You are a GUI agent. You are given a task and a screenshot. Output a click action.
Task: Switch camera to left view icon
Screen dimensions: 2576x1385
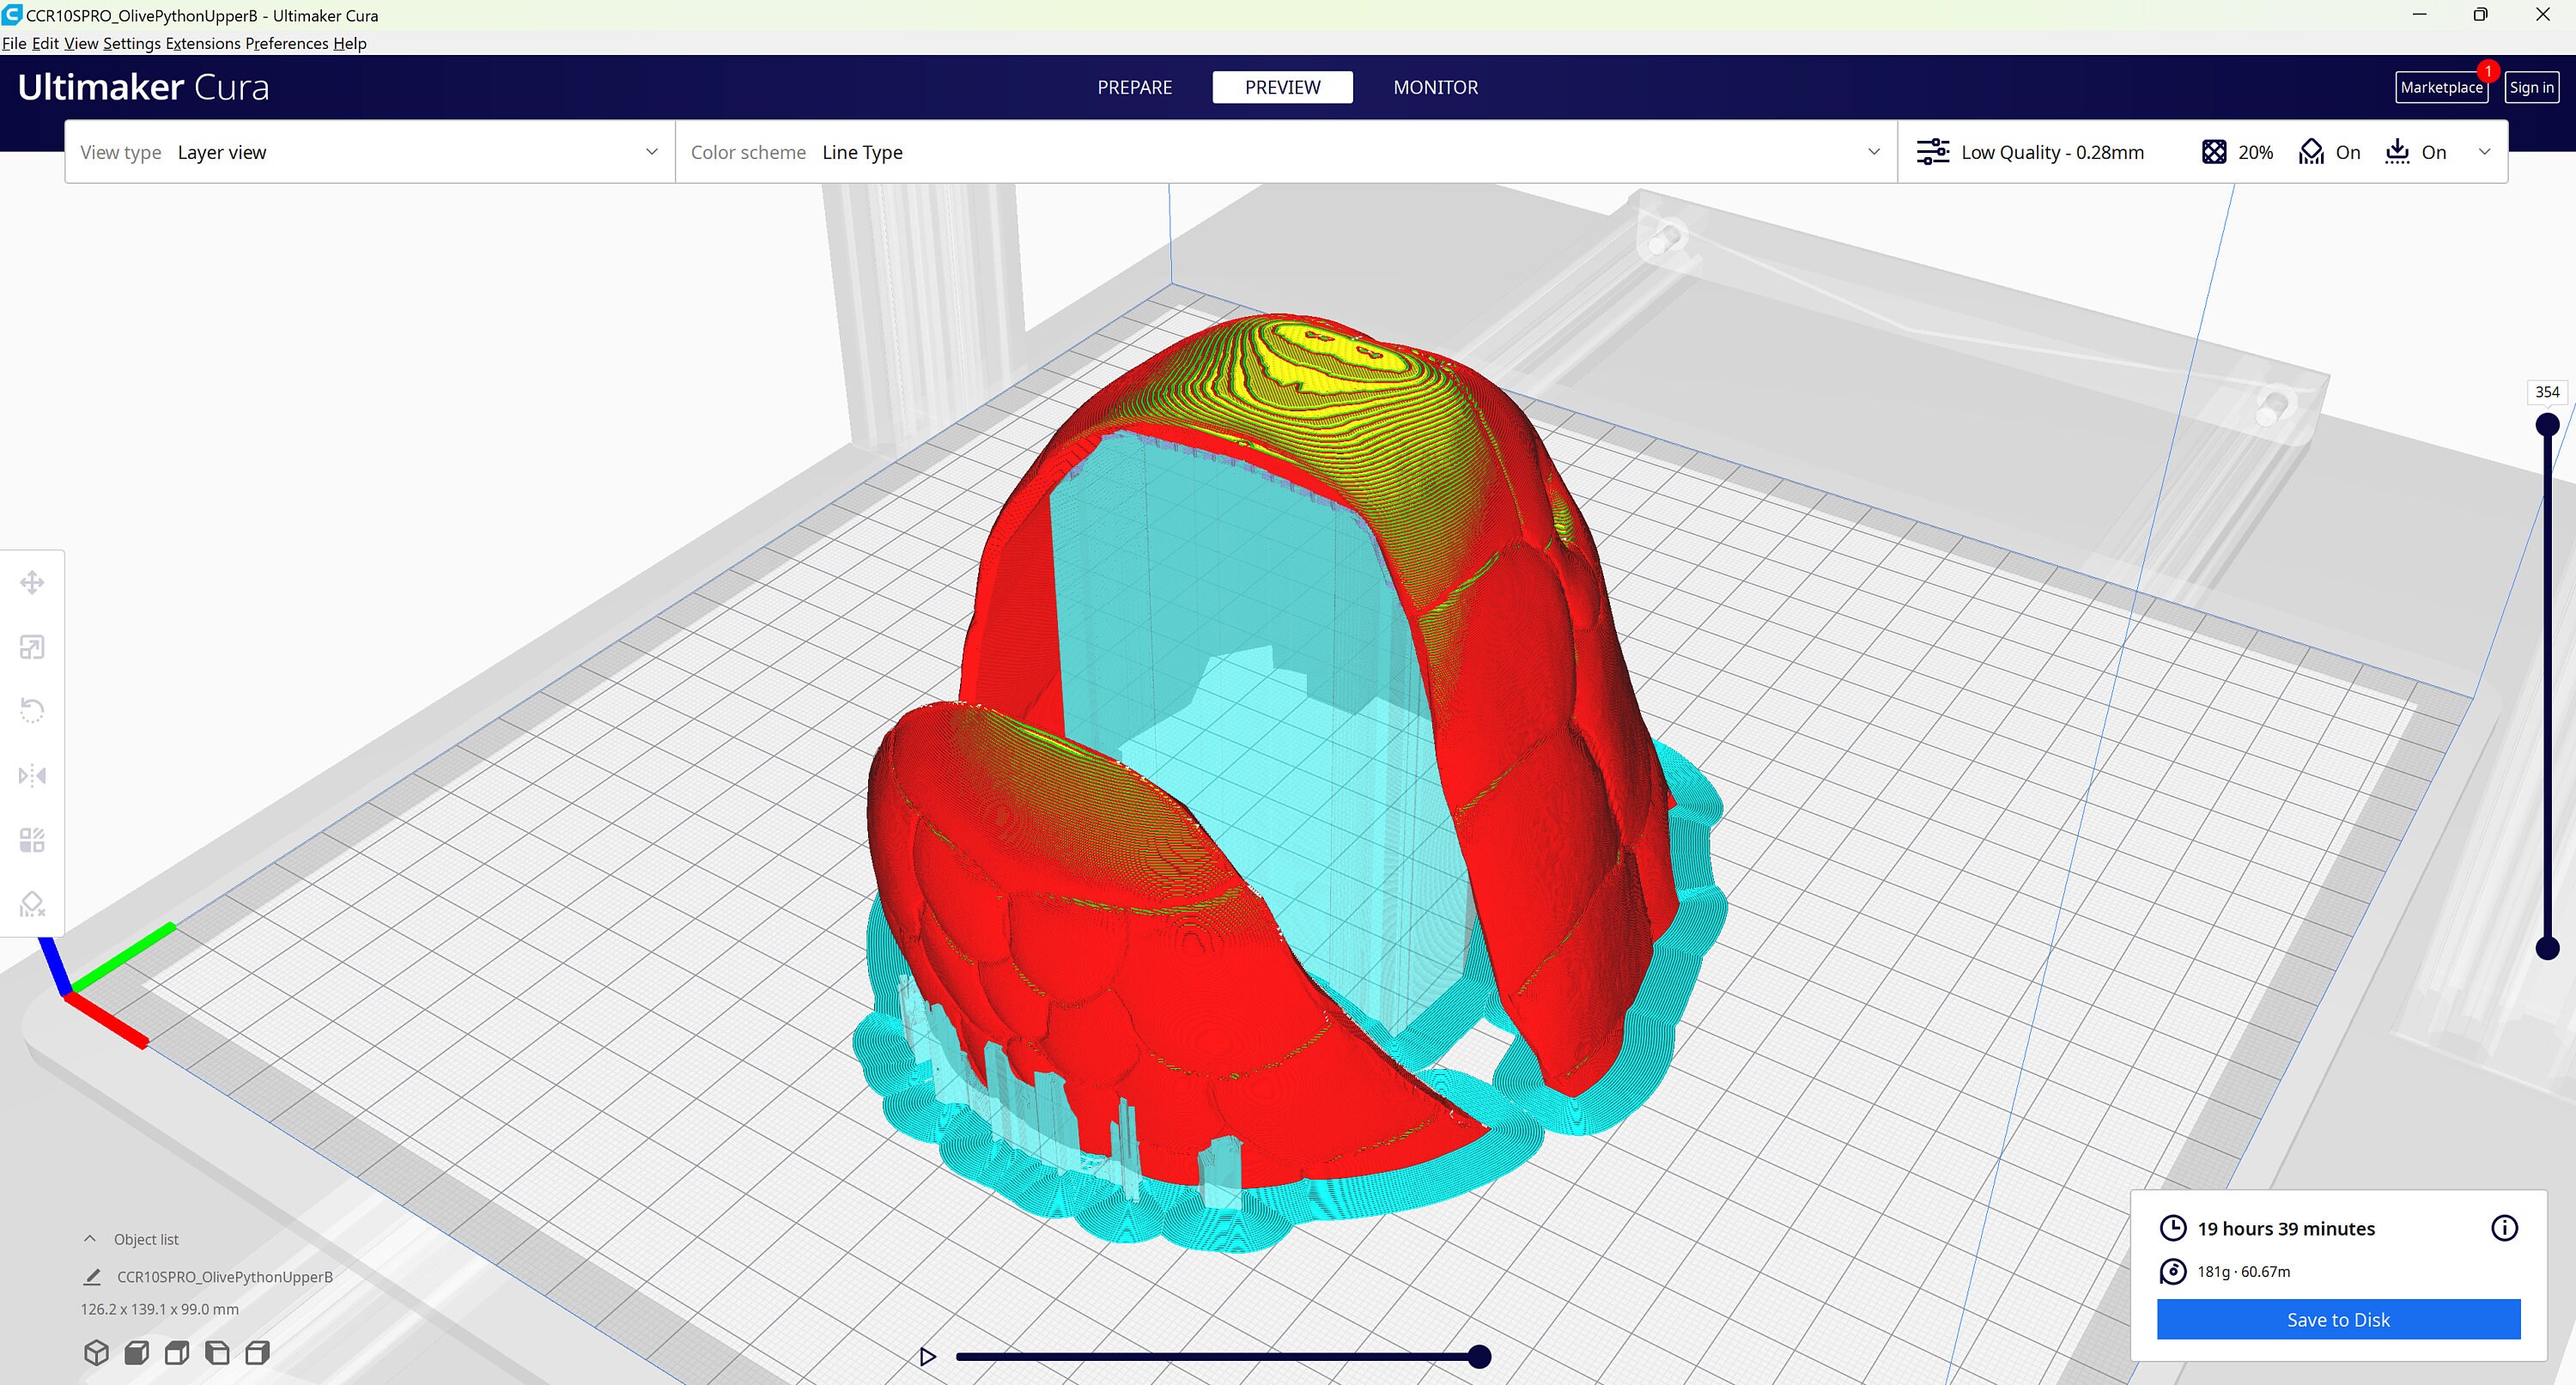[x=217, y=1353]
